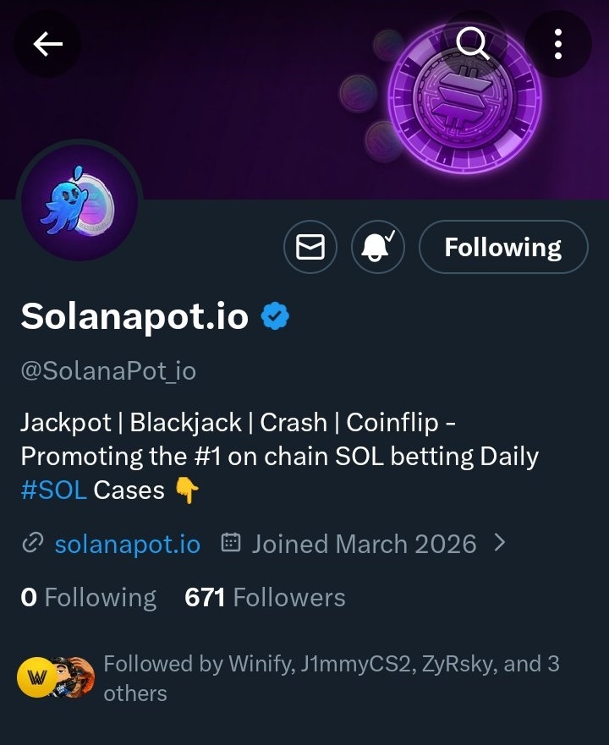The height and width of the screenshot is (745, 609).
Task: Click the Following button to unfollow
Action: click(503, 247)
